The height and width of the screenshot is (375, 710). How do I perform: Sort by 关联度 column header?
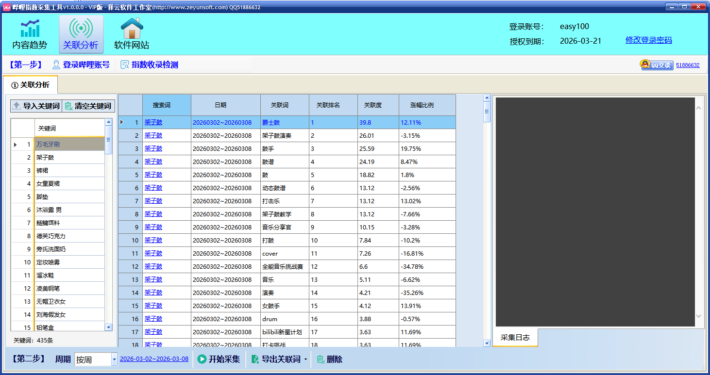(x=372, y=105)
